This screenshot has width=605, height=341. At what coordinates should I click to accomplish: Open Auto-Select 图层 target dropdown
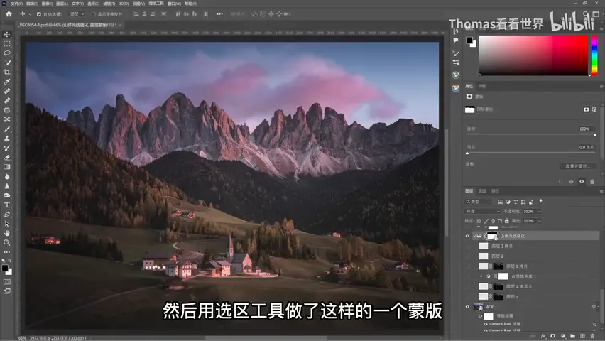point(77,14)
